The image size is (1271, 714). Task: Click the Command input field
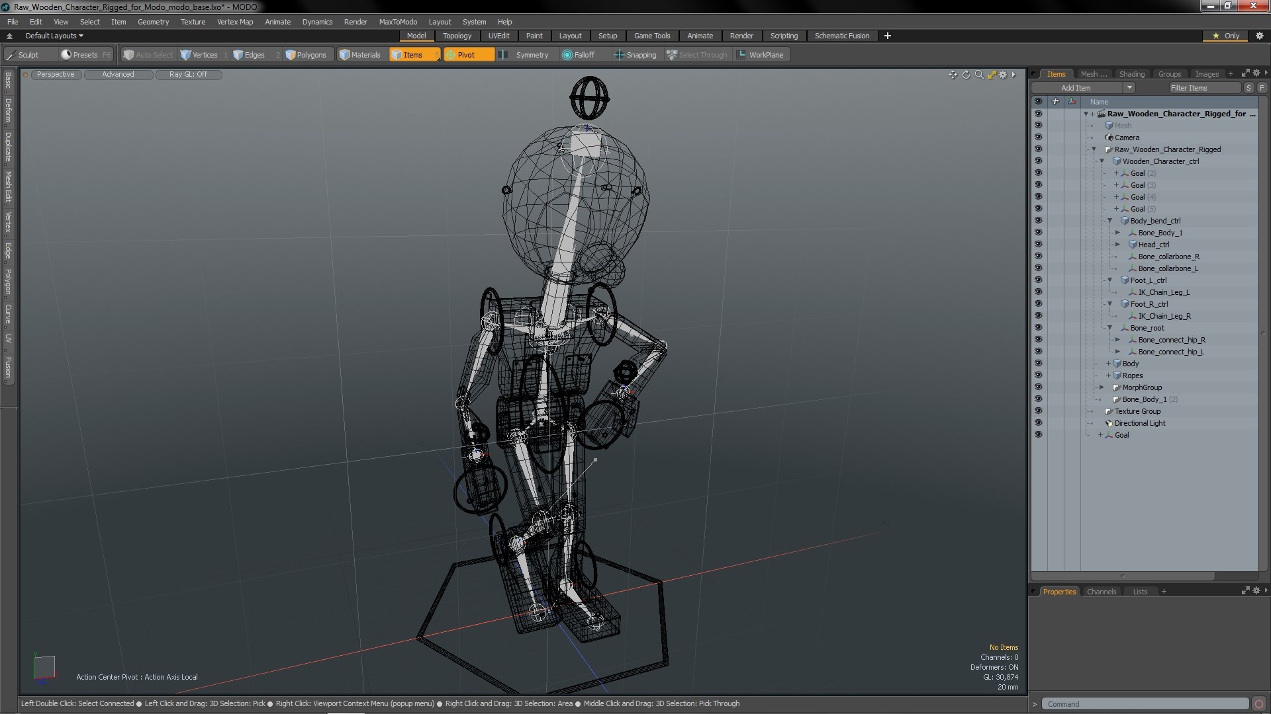pyautogui.click(x=1145, y=704)
